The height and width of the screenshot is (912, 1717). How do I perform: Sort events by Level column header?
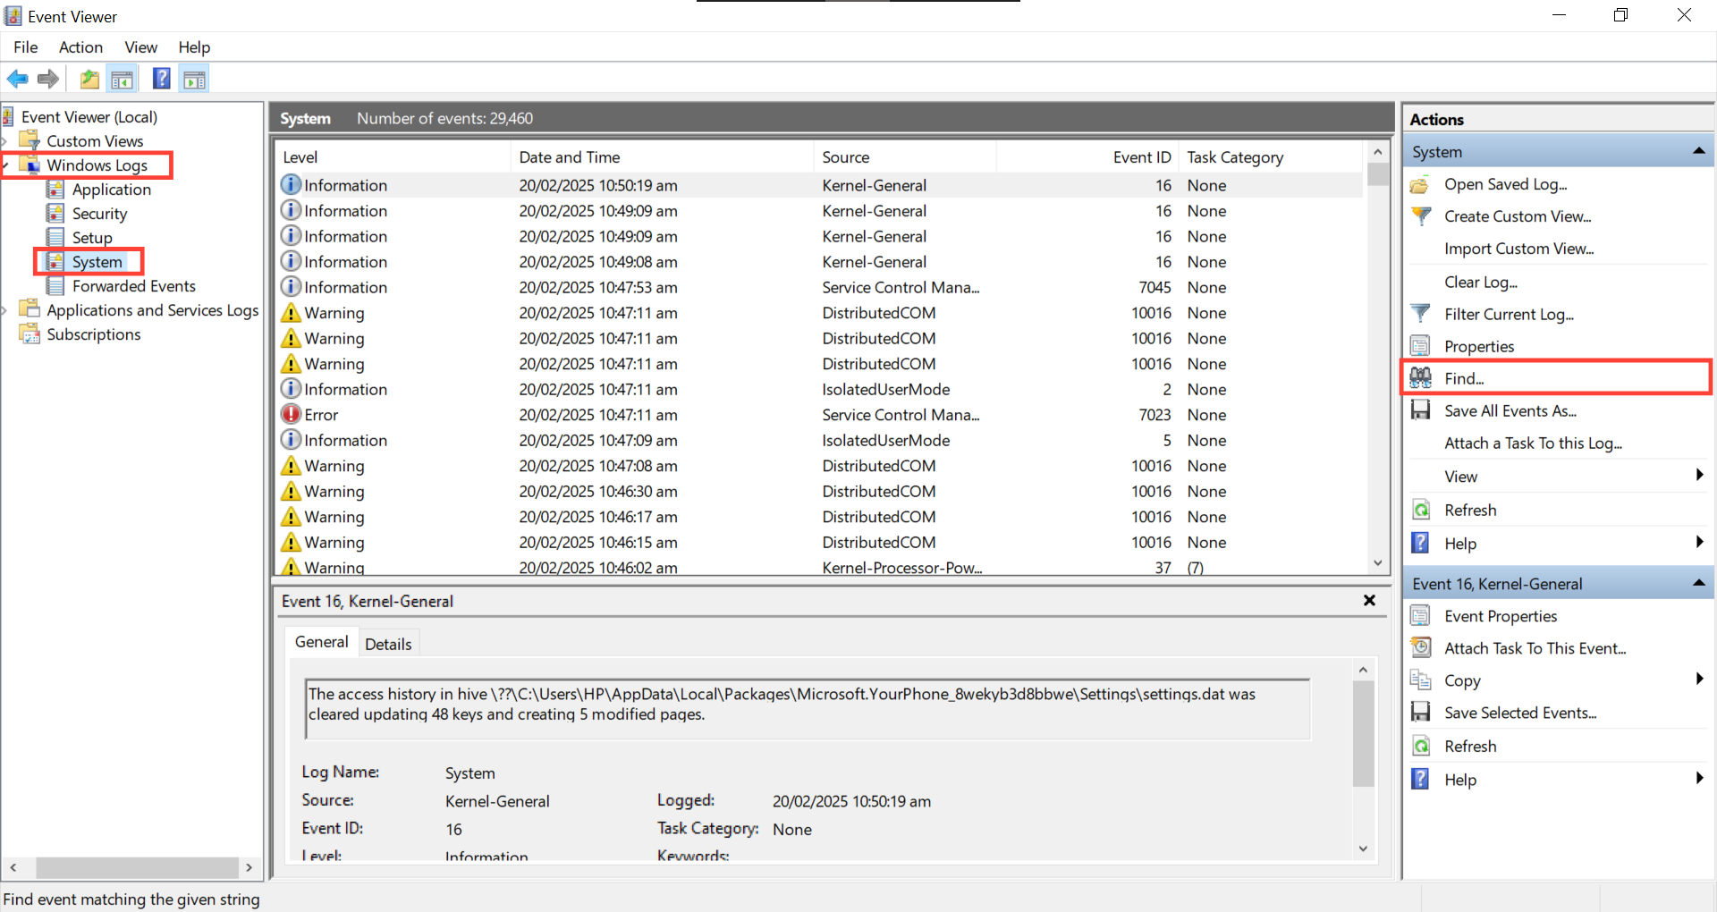[x=393, y=157]
